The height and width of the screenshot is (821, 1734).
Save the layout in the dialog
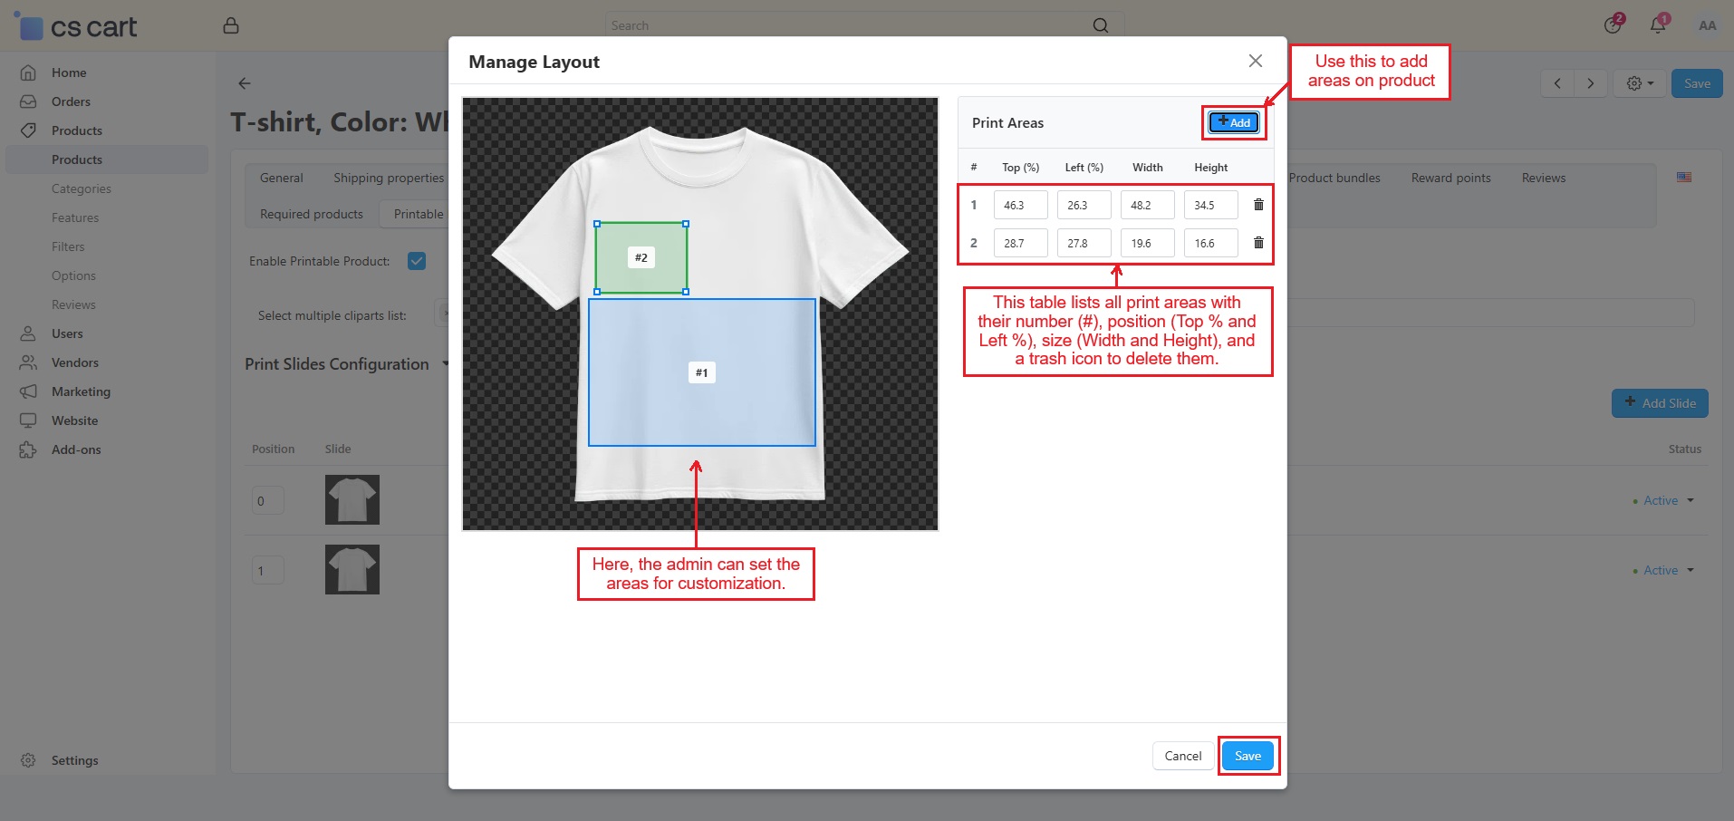coord(1247,756)
